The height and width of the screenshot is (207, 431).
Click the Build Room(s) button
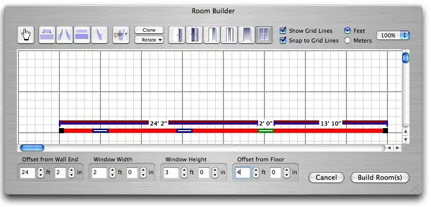[x=380, y=177]
